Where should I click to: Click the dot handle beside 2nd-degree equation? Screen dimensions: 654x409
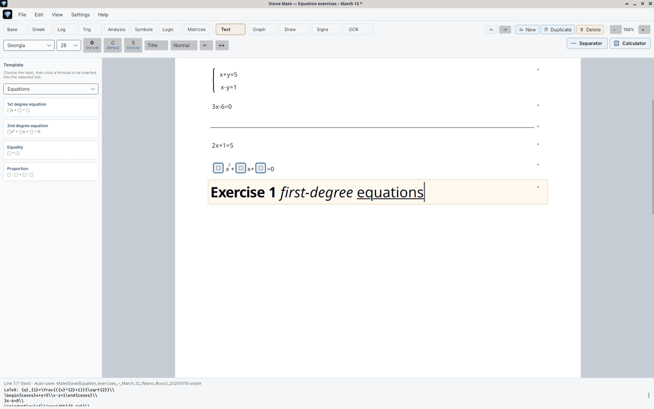[x=538, y=165]
